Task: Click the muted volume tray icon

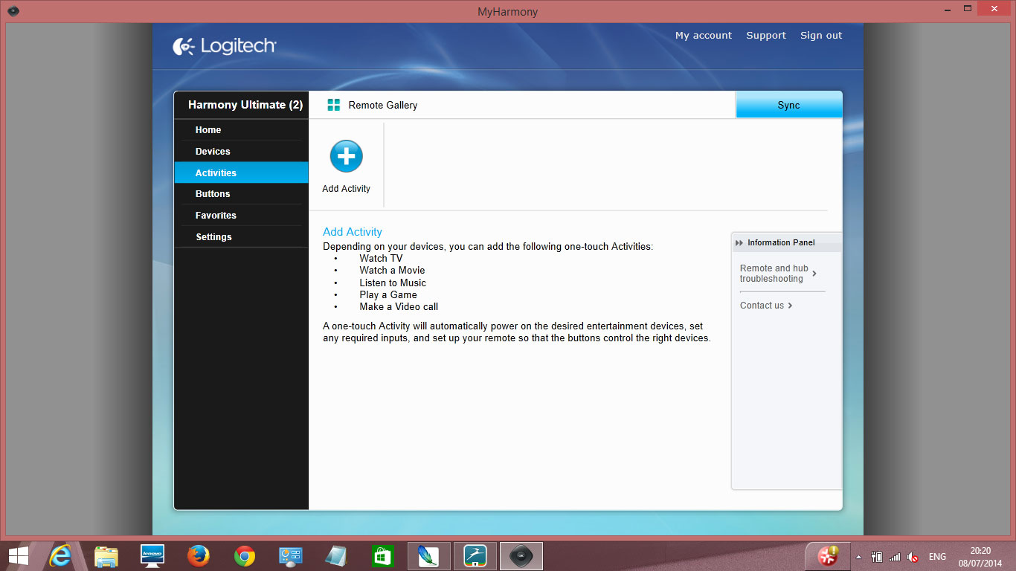Action: [x=913, y=556]
